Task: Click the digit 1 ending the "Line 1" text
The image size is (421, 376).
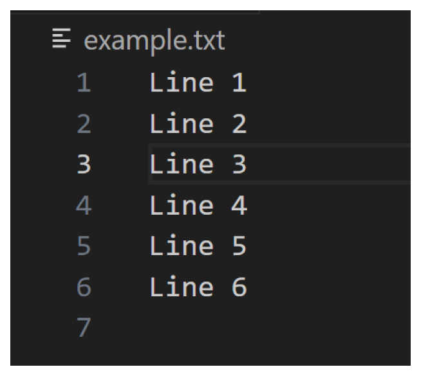Action: point(239,83)
